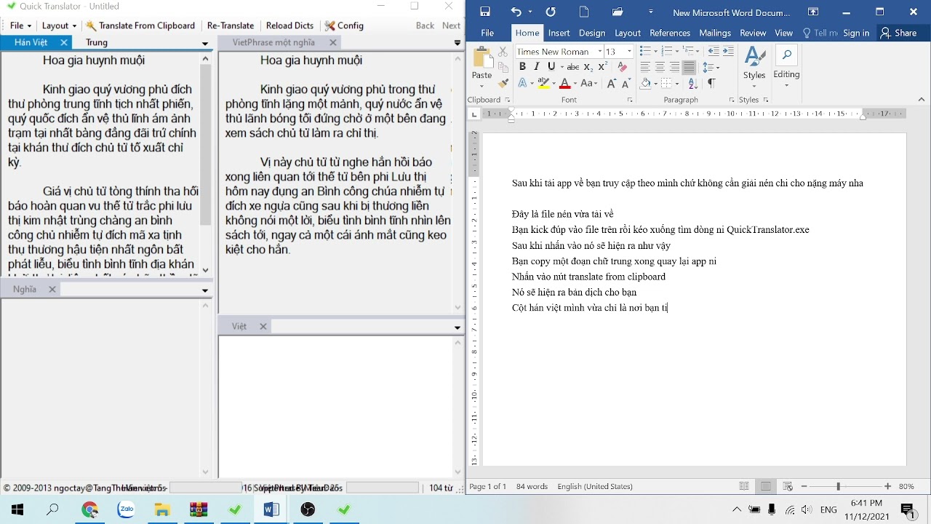The image size is (931, 524).
Task: Decrease the paragraph indent
Action: point(714,51)
